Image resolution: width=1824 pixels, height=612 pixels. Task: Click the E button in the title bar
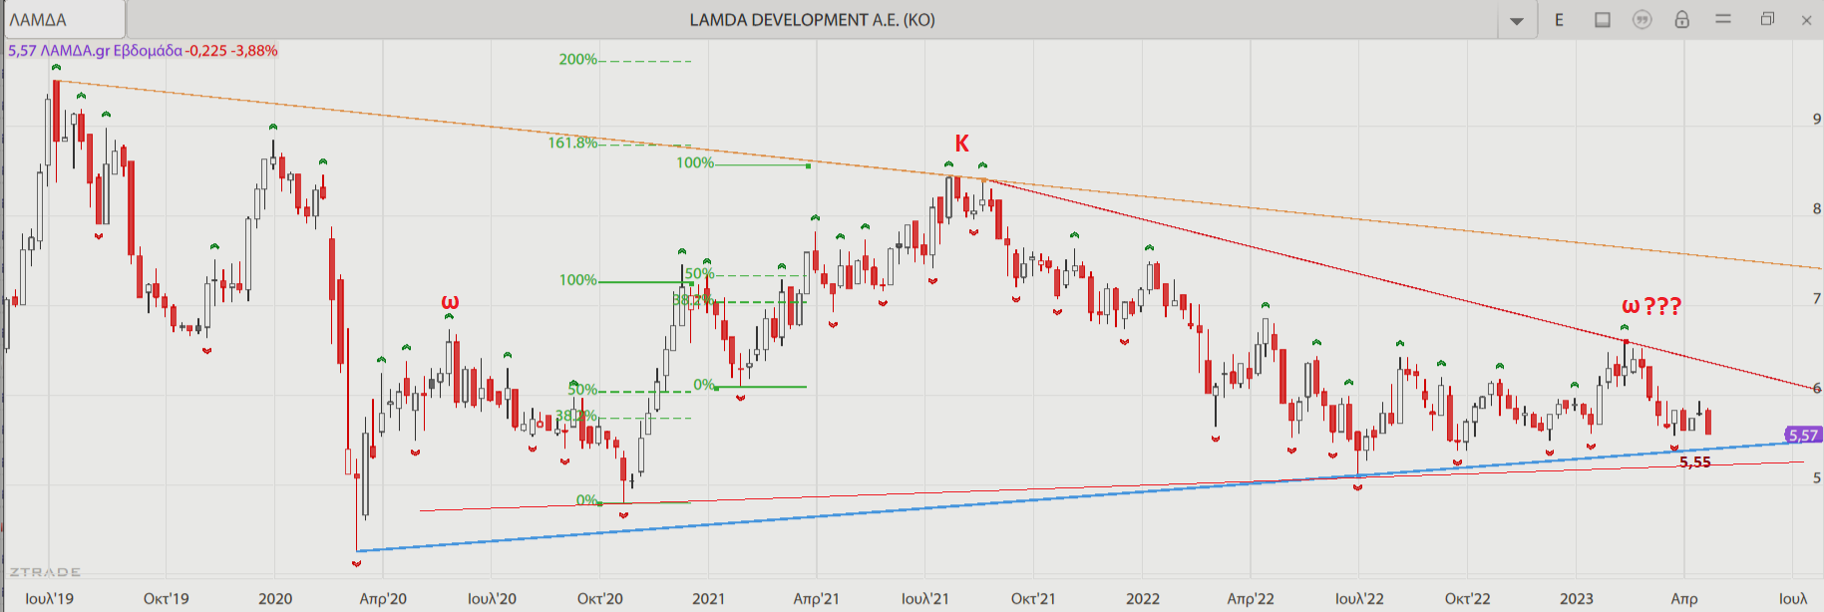point(1559,20)
